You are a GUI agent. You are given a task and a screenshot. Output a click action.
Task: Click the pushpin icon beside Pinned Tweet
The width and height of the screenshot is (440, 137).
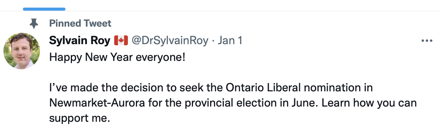pyautogui.click(x=34, y=24)
